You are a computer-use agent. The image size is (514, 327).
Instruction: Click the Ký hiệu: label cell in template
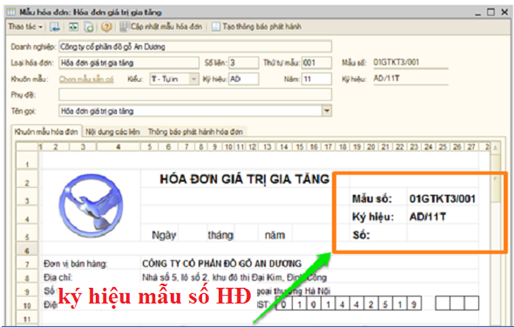pyautogui.click(x=373, y=217)
